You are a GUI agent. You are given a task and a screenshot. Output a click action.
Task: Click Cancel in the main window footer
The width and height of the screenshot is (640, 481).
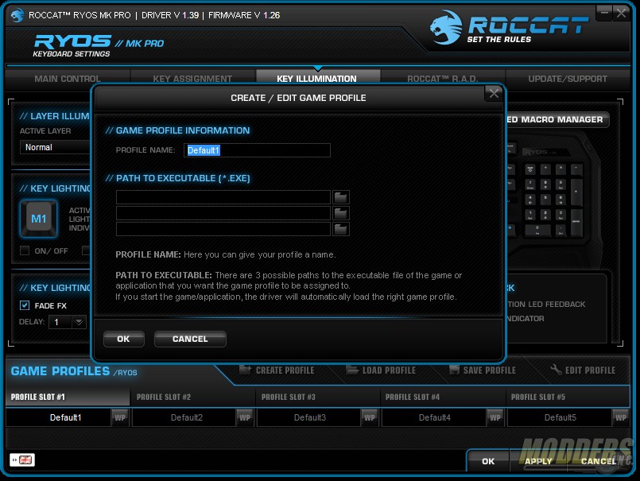[599, 461]
